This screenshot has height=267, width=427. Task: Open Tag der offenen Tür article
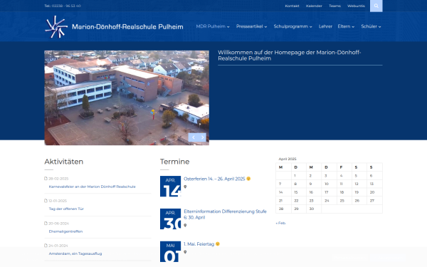(66, 209)
